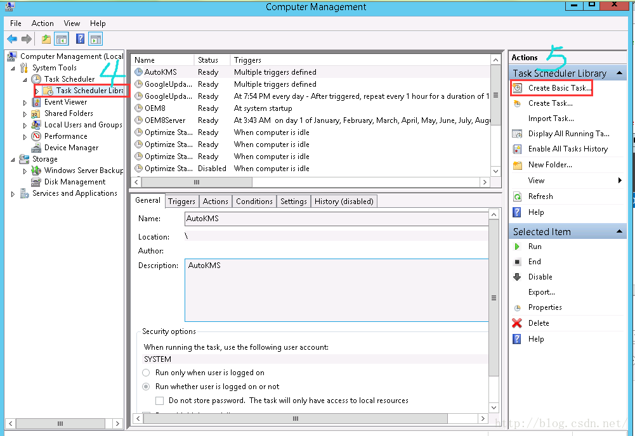Collapse the Task Scheduler tree node
Screen dimensions: 635x436
(25, 80)
